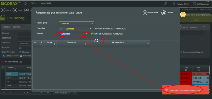Click the Training TA 26 database icon
Screen dimensions: 212x99
click(x=174, y=4)
